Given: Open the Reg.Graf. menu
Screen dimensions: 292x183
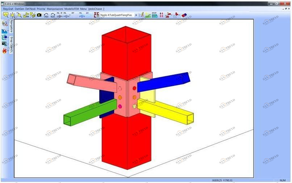Looking at the screenshot, I should click(x=8, y=8).
